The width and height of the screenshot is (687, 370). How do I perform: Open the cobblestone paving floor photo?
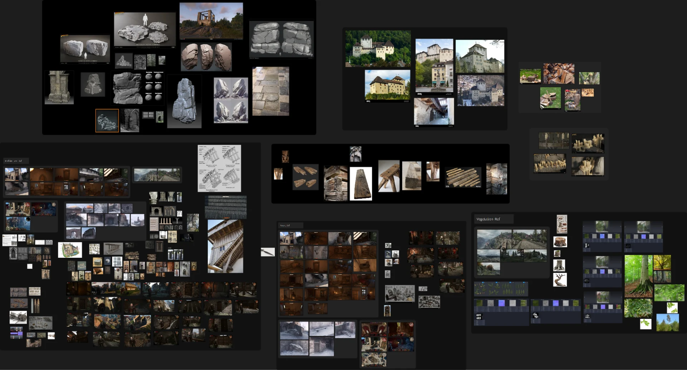coord(271,91)
